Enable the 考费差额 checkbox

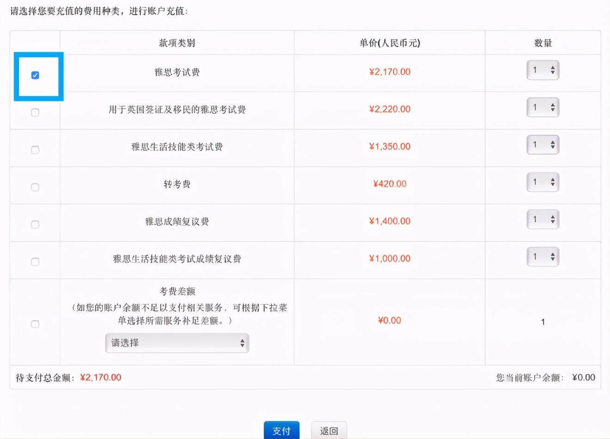pyautogui.click(x=35, y=324)
